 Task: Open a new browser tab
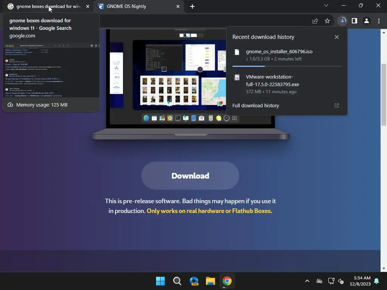coord(192,6)
